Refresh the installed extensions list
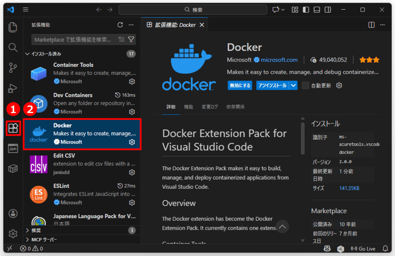Viewport: 395px width, 256px height. (120, 24)
